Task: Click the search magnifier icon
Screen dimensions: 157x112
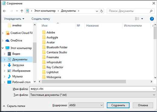Action: [x=151, y=11]
